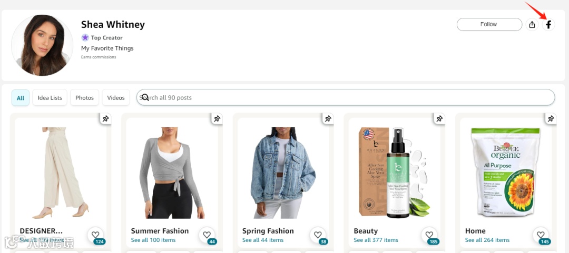The image size is (569, 253).
Task: Open the See all 377 items link
Action: tap(376, 240)
